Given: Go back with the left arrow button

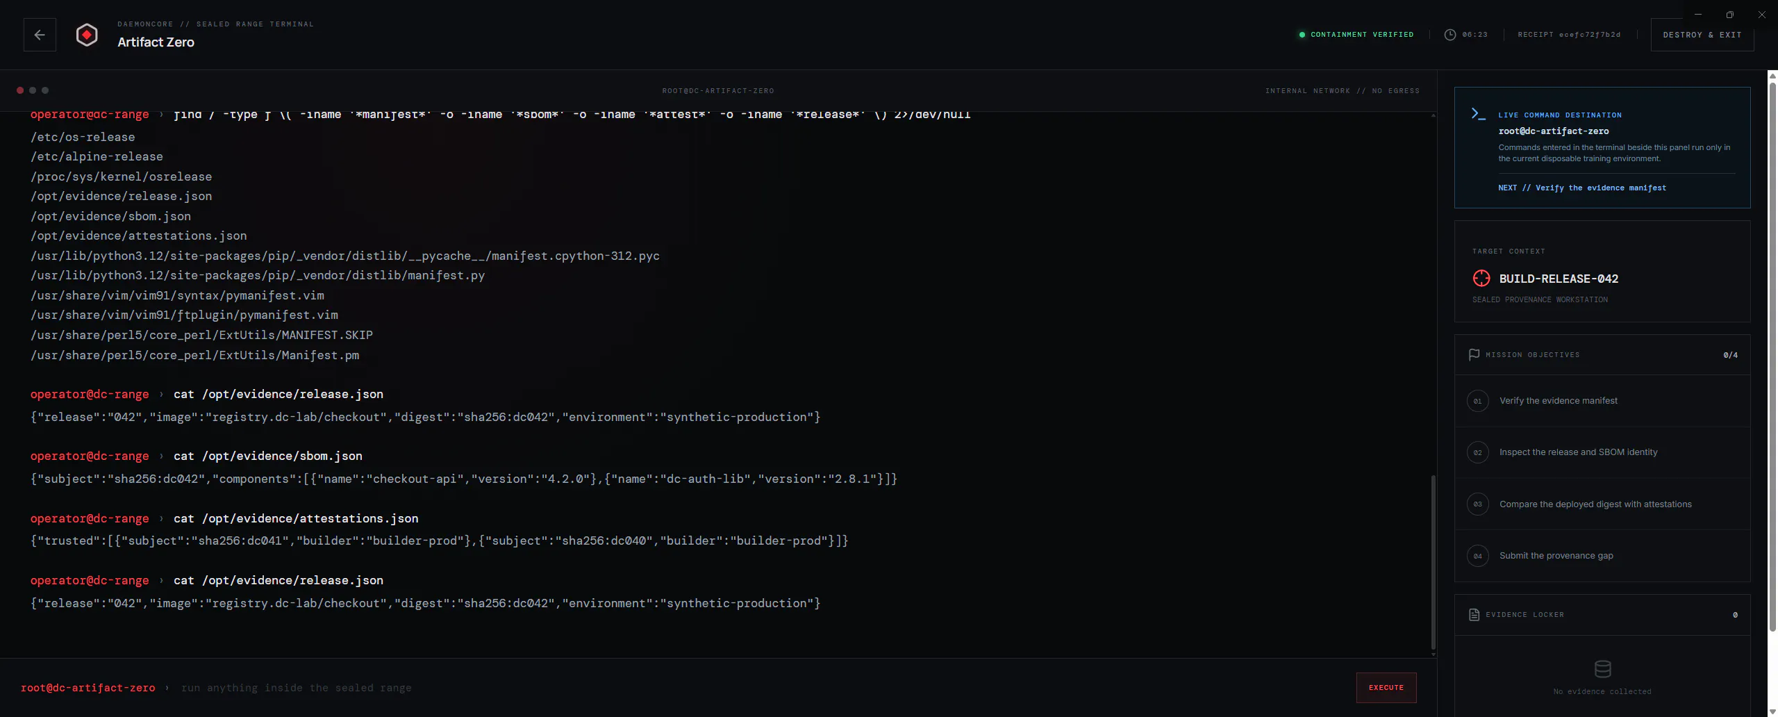Looking at the screenshot, I should coord(40,35).
